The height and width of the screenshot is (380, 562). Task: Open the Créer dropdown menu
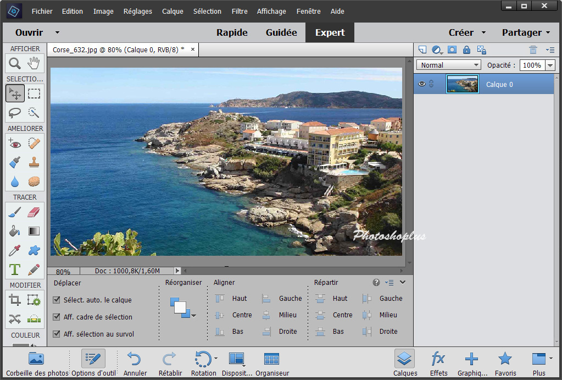click(x=467, y=32)
